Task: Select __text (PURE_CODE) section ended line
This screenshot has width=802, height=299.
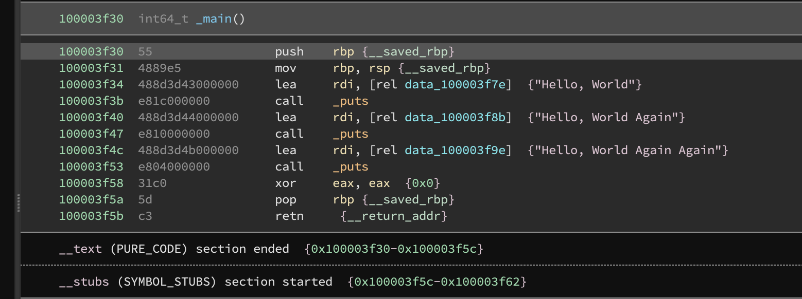Action: tap(411, 249)
